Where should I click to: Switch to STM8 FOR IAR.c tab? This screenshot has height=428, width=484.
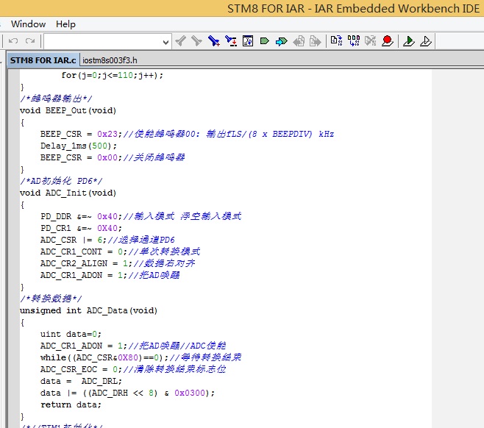[x=43, y=60]
